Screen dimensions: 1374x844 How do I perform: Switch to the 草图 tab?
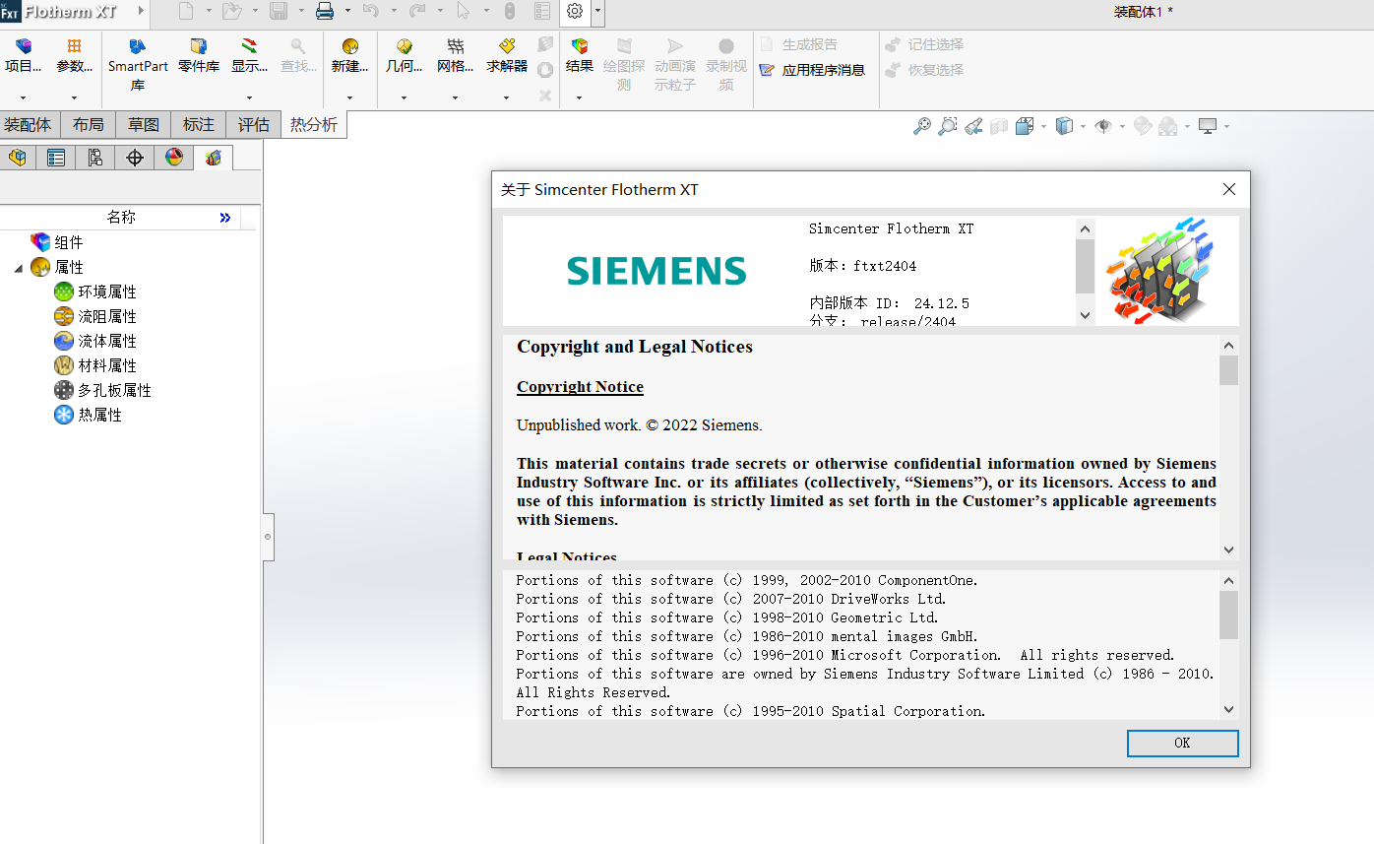tap(144, 125)
